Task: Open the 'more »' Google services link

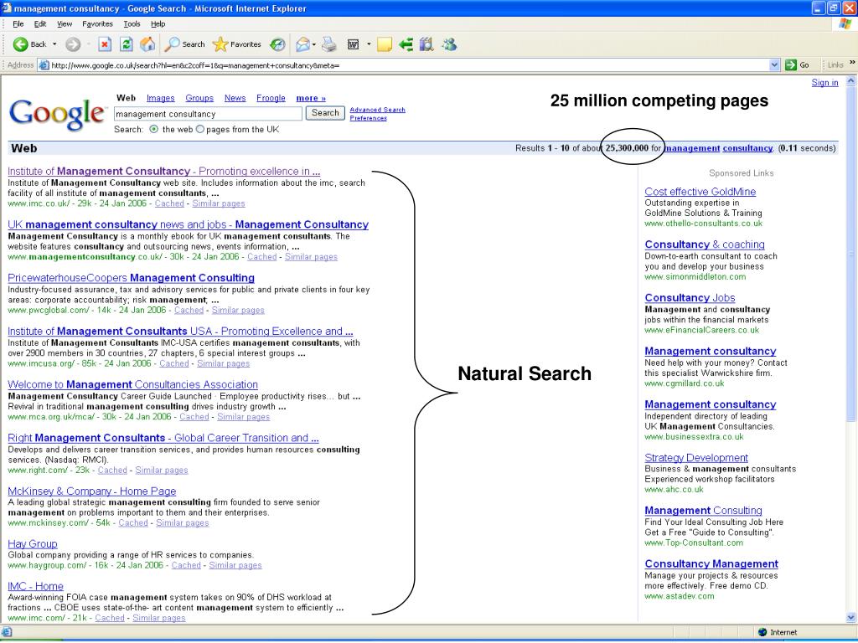Action: pyautogui.click(x=311, y=98)
